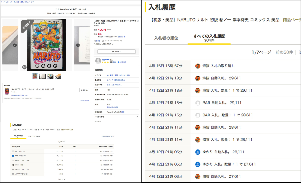Open the seller name nao link
Screen dimensions: 301x183
(x=105, y=60)
